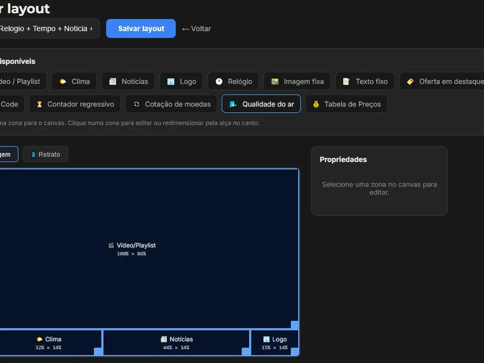Add the Cotação de moedas widget
The height and width of the screenshot is (363, 484).
click(171, 104)
